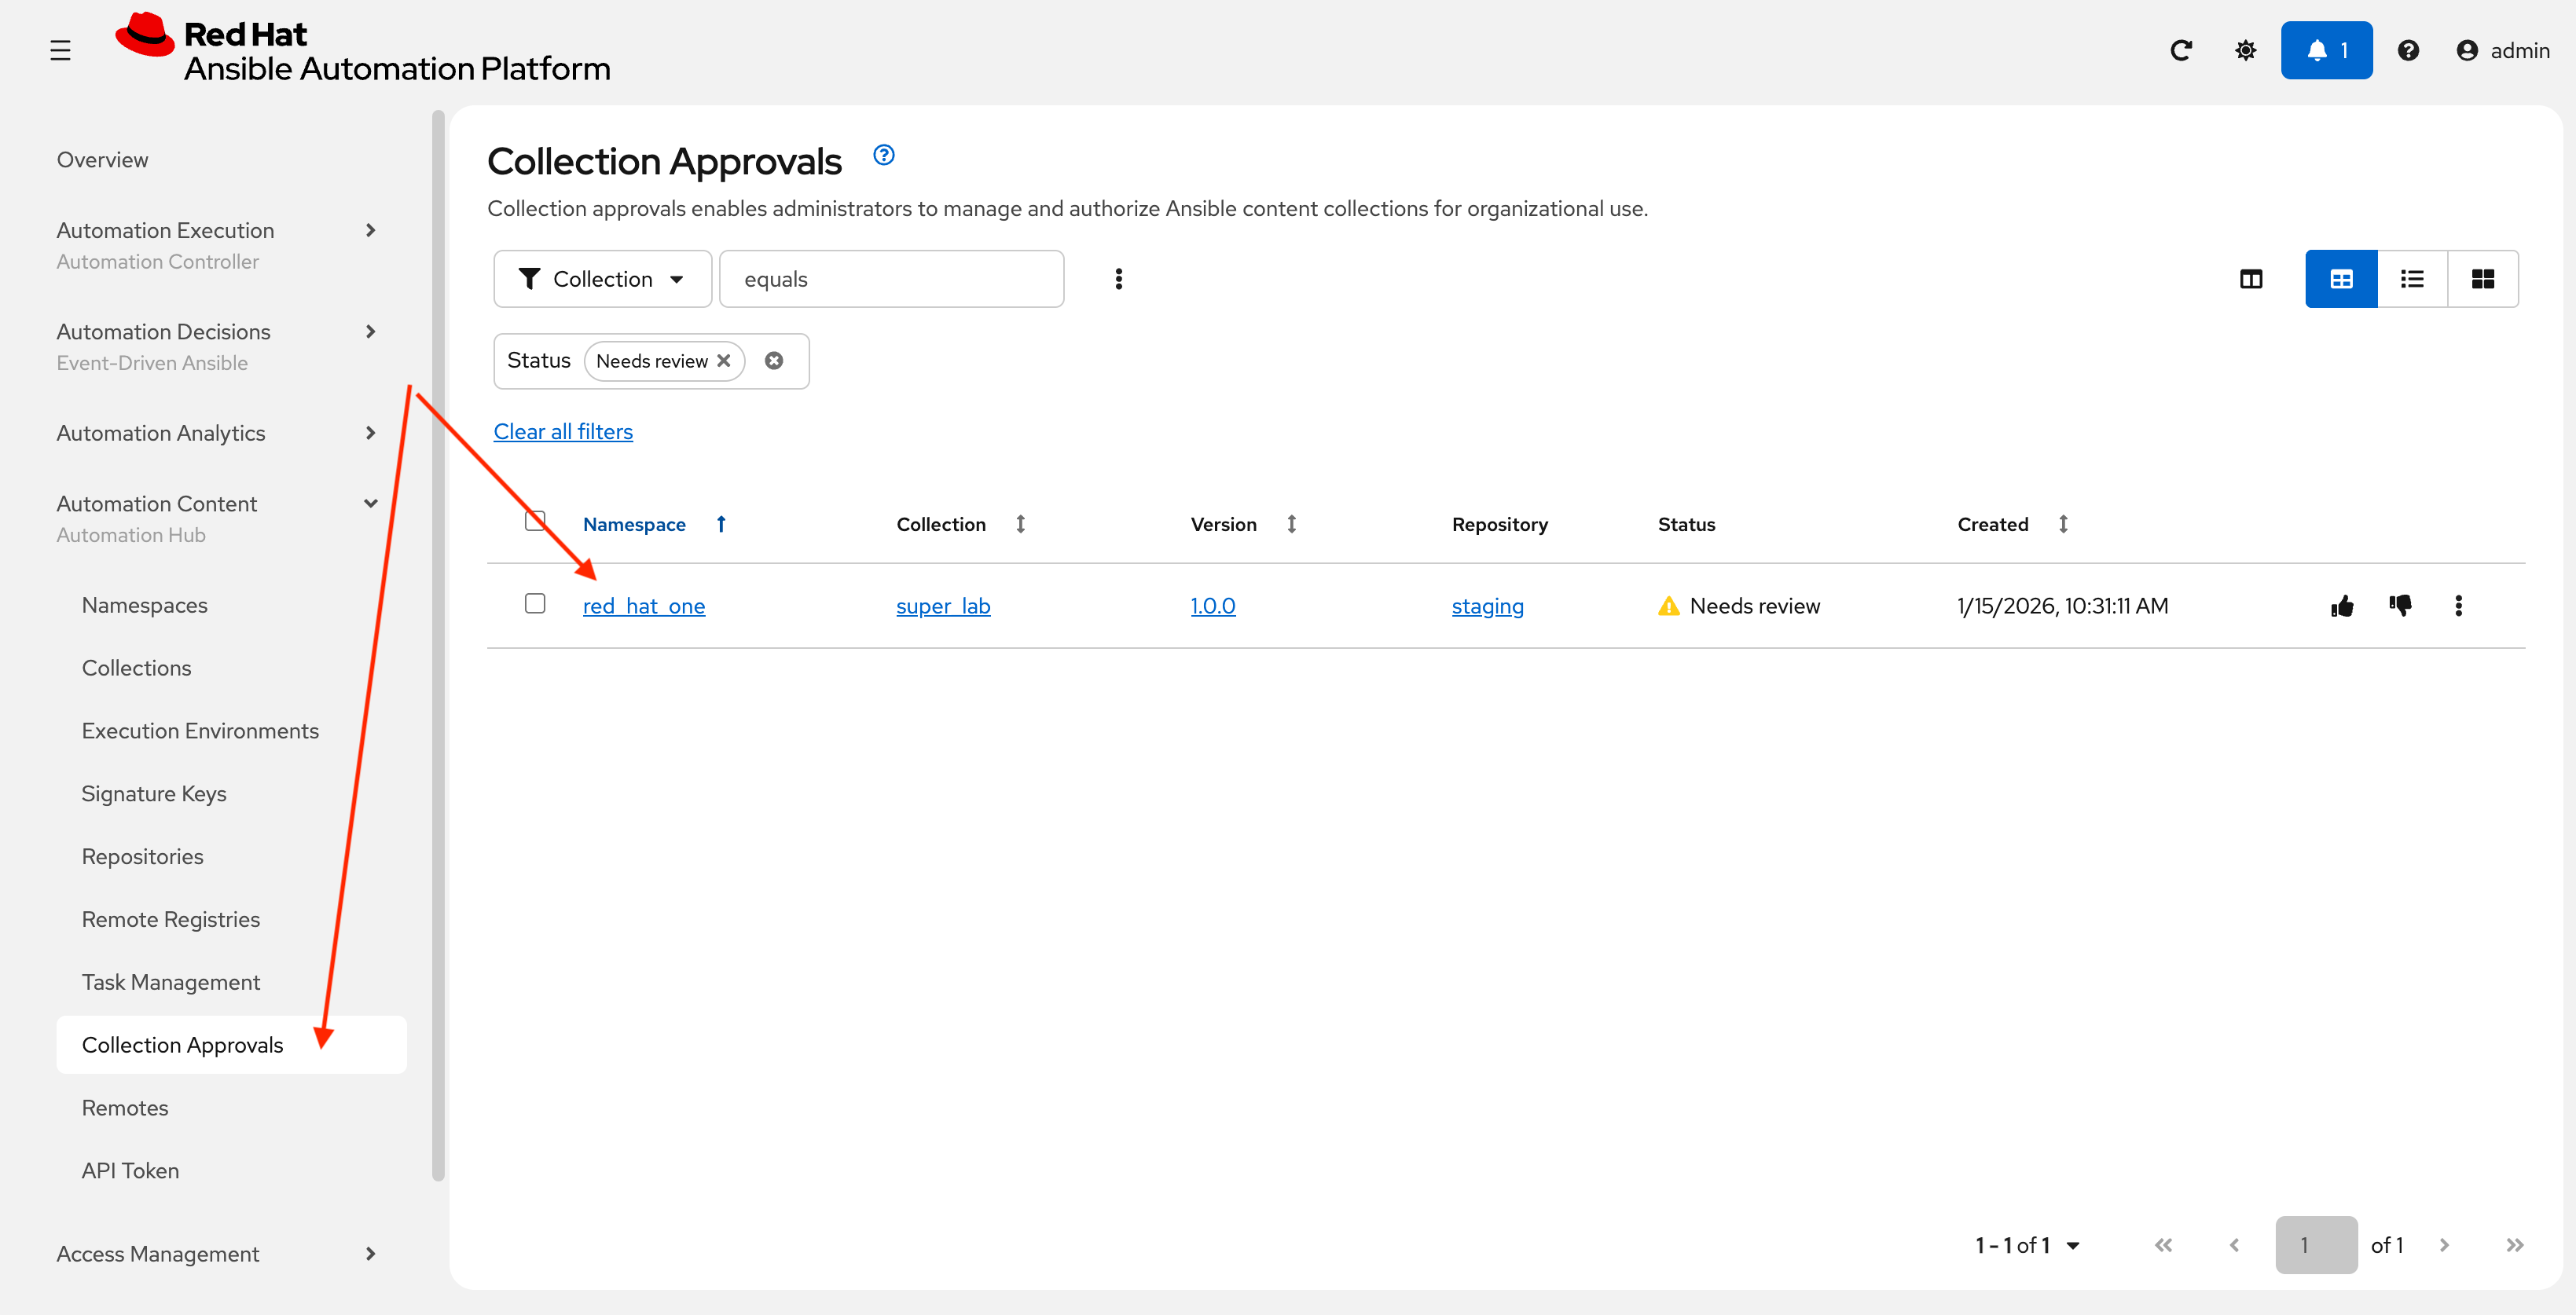The height and width of the screenshot is (1315, 2576).
Task: Open manage columns icon
Action: point(2250,279)
